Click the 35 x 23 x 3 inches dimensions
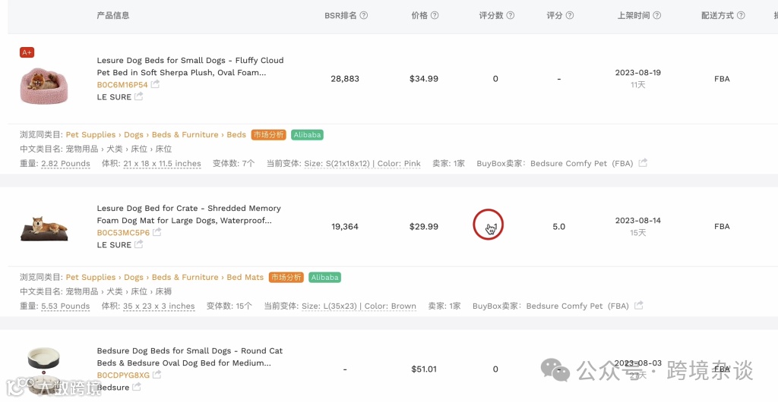This screenshot has width=778, height=402. tap(159, 306)
